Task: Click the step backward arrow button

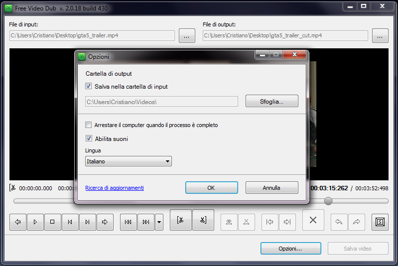Action: click(18, 222)
